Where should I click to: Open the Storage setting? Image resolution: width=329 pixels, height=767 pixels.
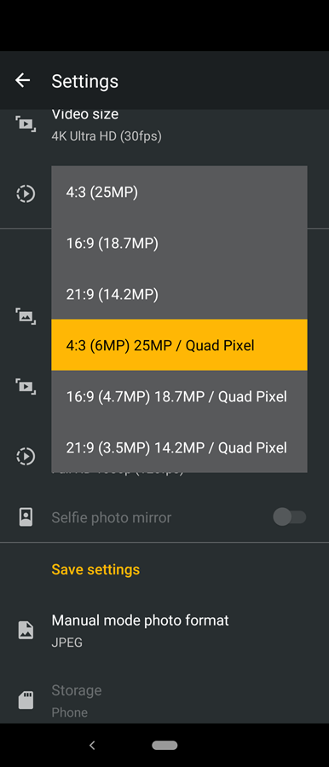click(164, 701)
